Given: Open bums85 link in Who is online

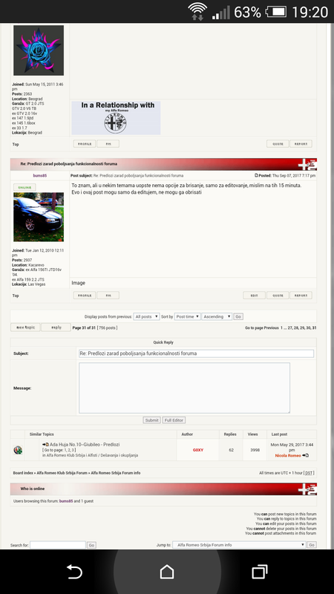Looking at the screenshot, I should pyautogui.click(x=66, y=500).
